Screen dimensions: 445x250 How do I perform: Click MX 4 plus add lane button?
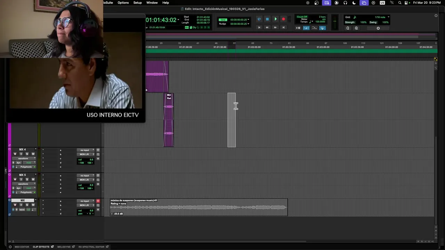98,159
